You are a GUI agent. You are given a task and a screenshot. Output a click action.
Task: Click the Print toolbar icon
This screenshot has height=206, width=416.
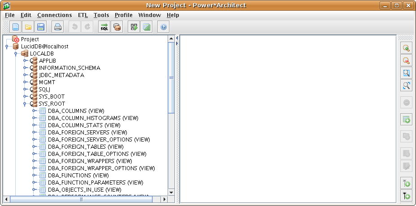click(57, 27)
